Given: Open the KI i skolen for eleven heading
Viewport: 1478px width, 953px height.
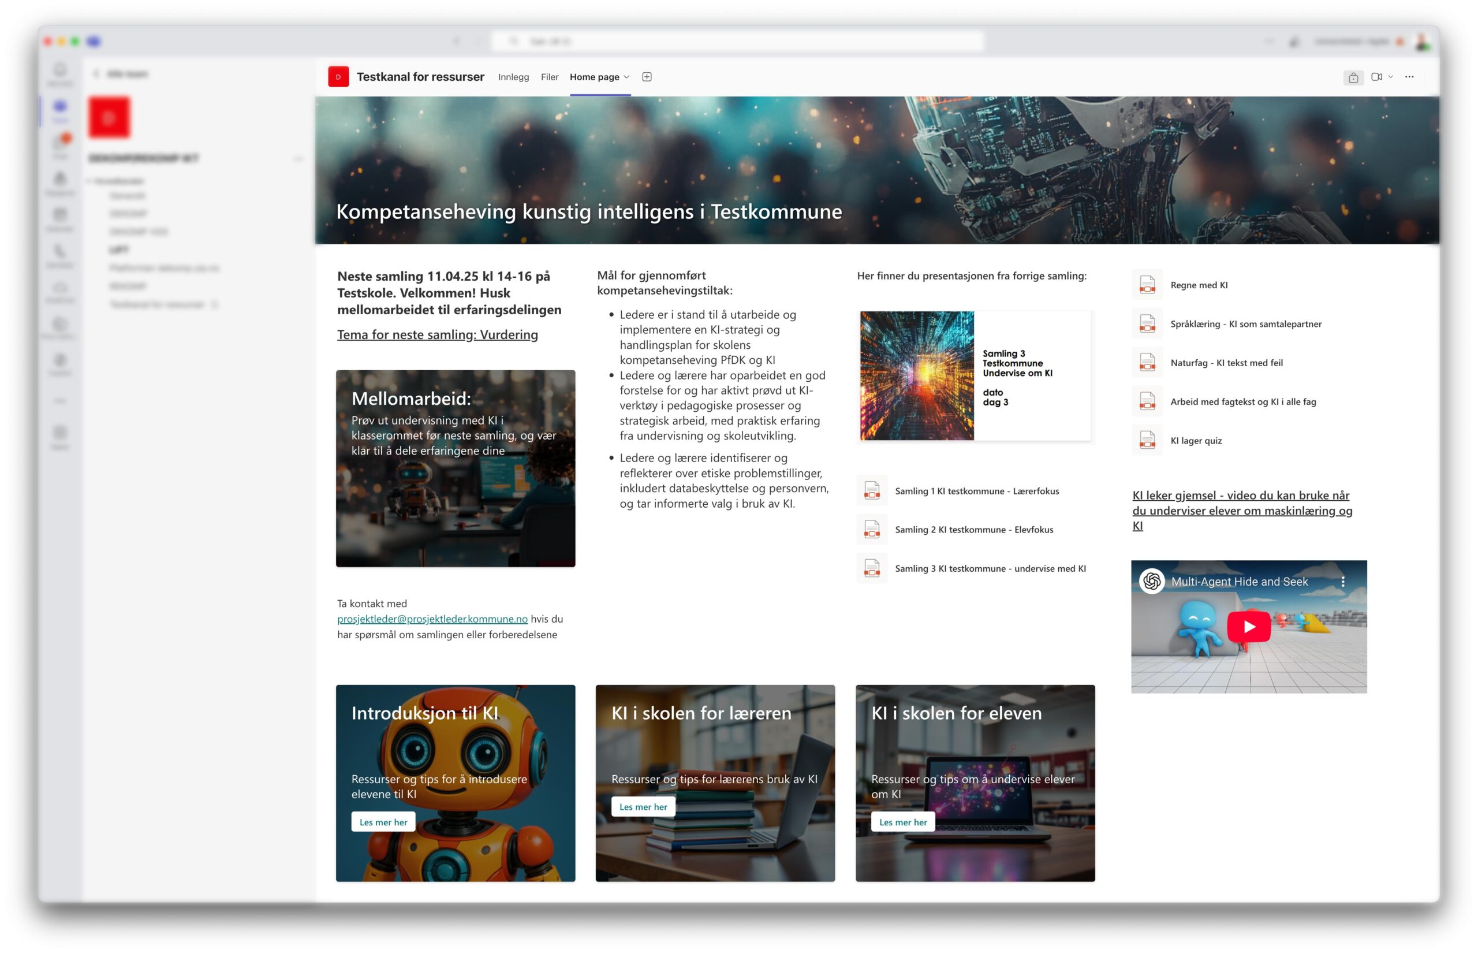Looking at the screenshot, I should pyautogui.click(x=956, y=713).
